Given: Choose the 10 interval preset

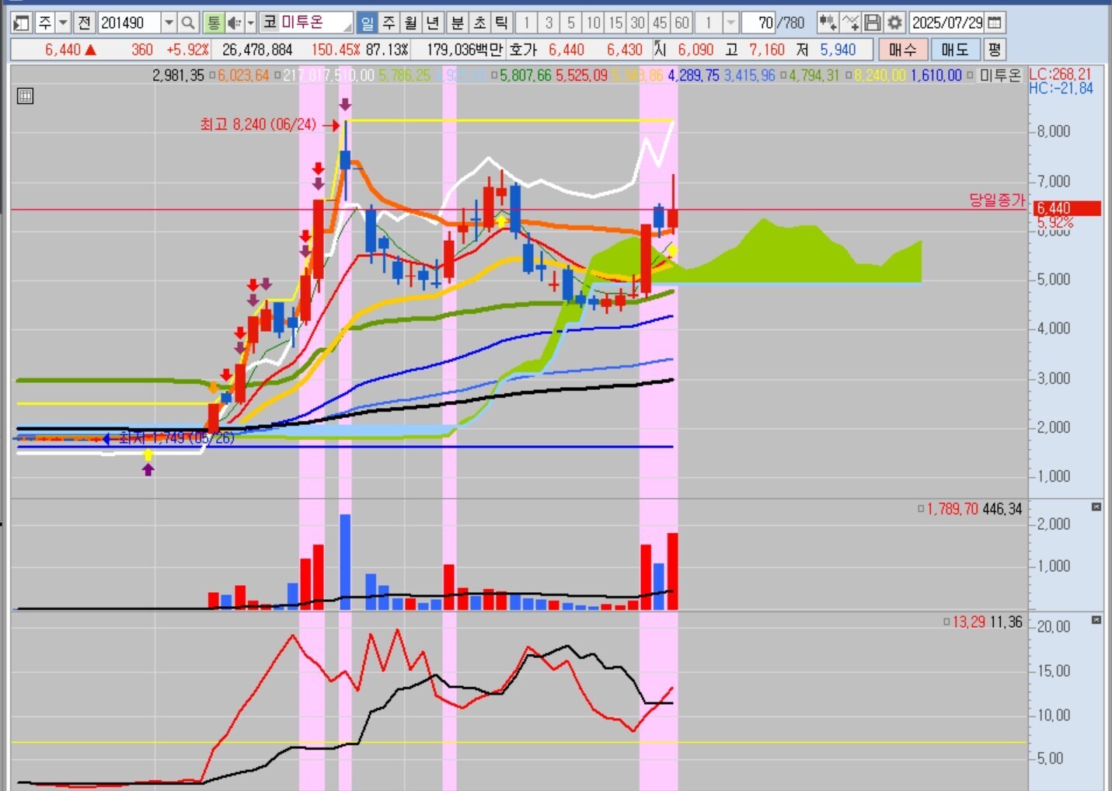Looking at the screenshot, I should pos(594,23).
